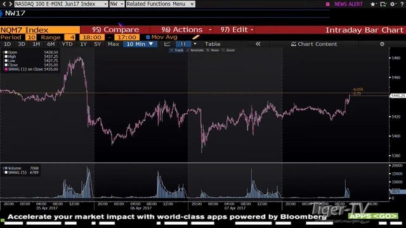The image size is (406, 228).
Task: Toggle the Volume legend checkbox
Action: (6, 168)
